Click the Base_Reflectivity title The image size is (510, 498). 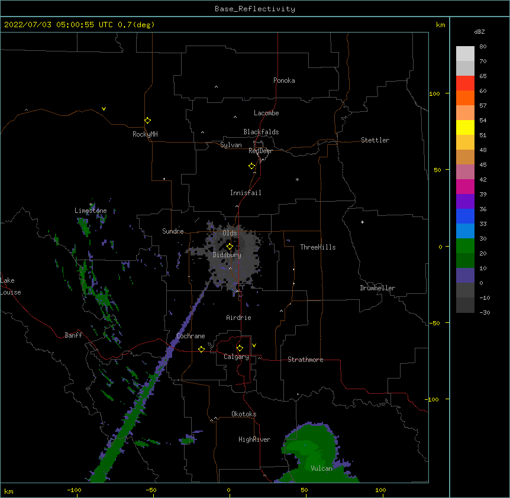(255, 9)
